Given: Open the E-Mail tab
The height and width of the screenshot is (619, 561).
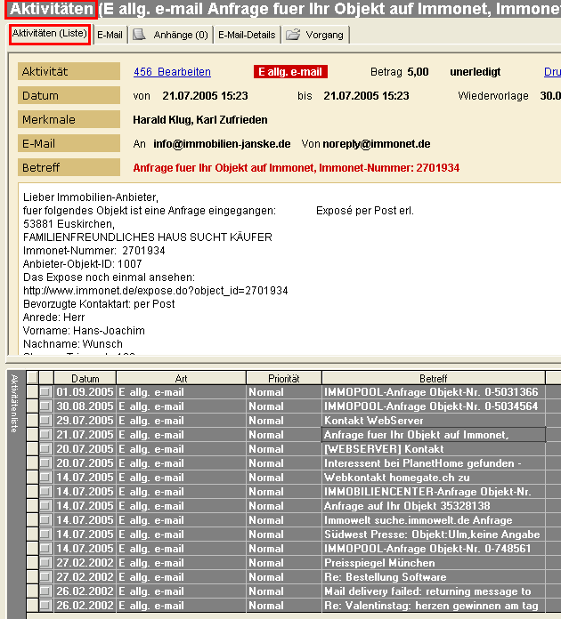Looking at the screenshot, I should (110, 36).
